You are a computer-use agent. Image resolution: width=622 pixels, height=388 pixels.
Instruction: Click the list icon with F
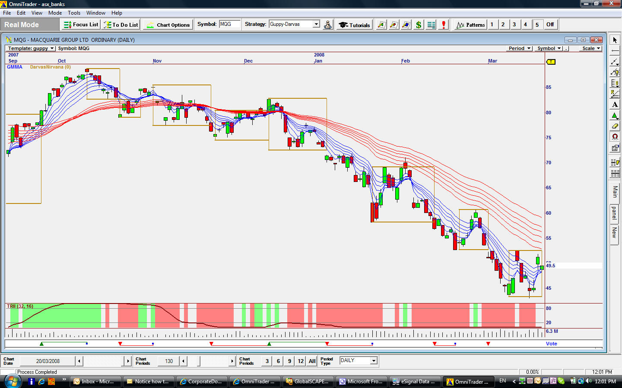pyautogui.click(x=615, y=163)
